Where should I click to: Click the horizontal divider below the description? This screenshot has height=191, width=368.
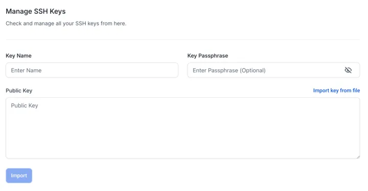tap(183, 39)
